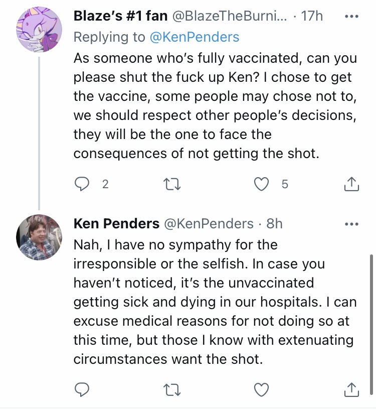Retweet the Blaze's #1 fan tweet
Screen dimensions: 376x410
point(171,184)
